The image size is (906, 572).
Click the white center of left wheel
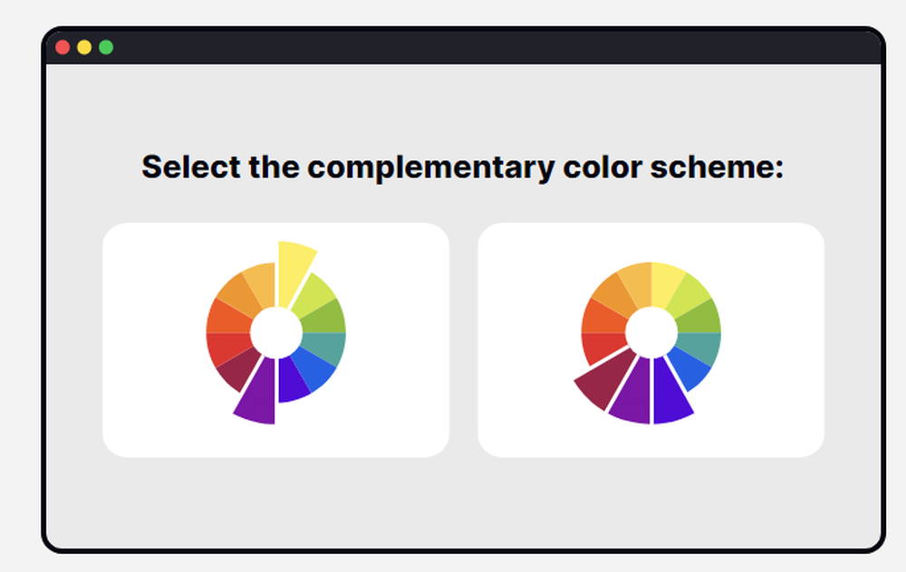(x=276, y=333)
